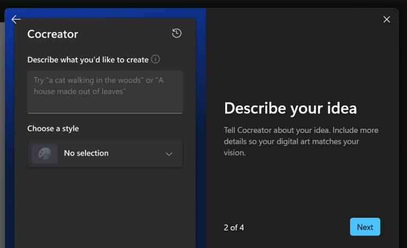Expand the style dropdown chevron arrow
This screenshot has height=248, width=407.
coord(169,154)
